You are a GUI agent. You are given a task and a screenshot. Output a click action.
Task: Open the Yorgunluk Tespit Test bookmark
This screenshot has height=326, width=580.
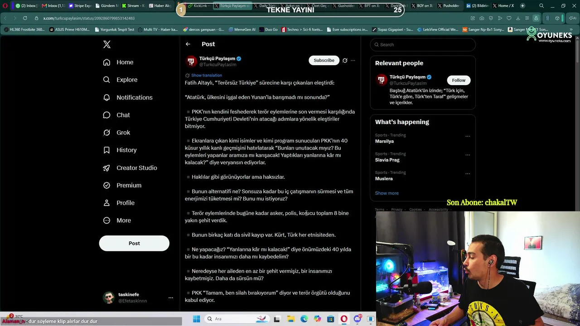115,29
